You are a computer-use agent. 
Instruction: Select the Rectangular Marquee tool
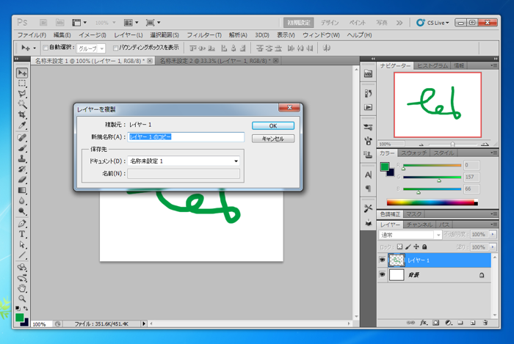[22, 83]
